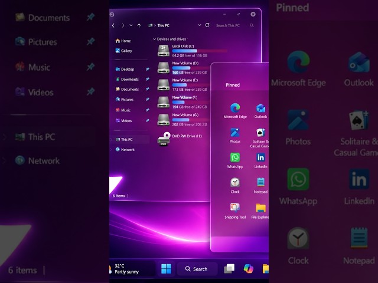This screenshot has width=378, height=283.
Task: Refresh the This PC view in File Explorer
Action: pos(207,25)
